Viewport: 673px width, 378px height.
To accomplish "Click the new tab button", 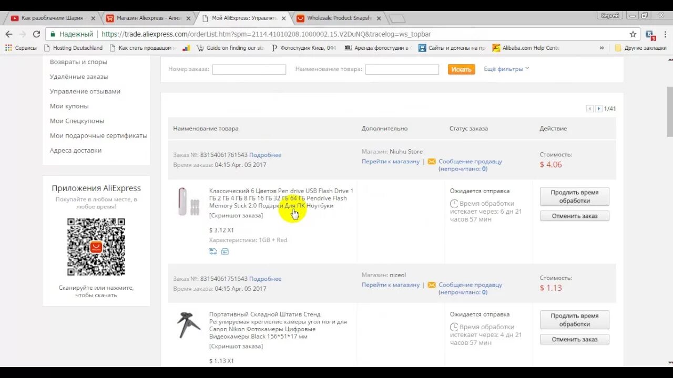I will [397, 19].
